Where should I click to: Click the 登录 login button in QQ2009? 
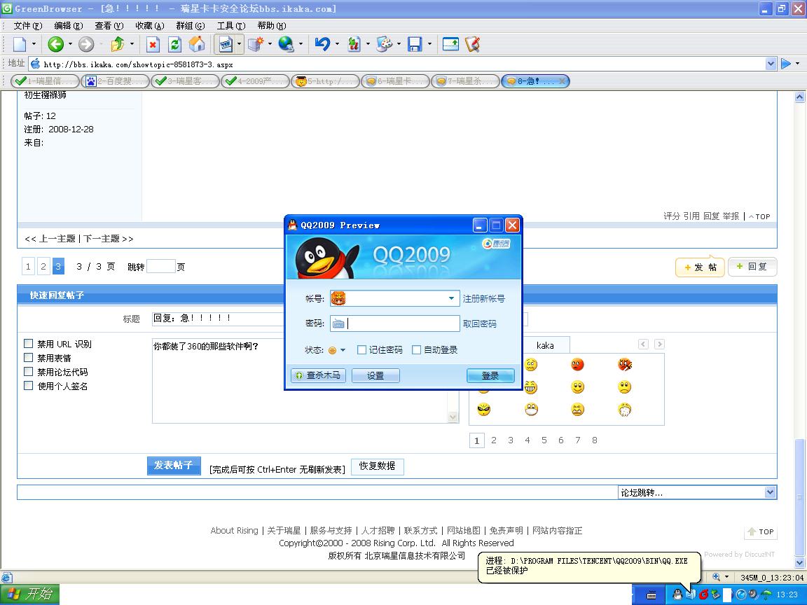[490, 376]
